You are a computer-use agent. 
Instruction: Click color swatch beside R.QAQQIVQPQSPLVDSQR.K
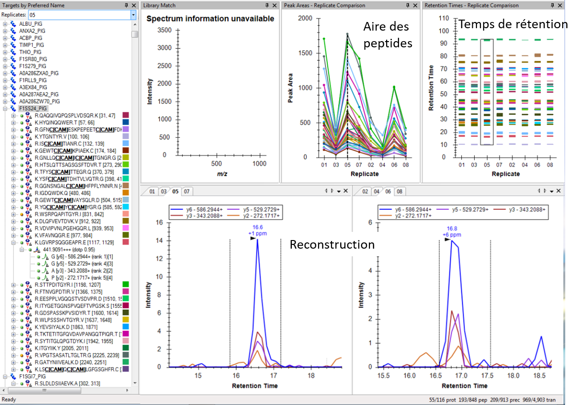pos(126,115)
